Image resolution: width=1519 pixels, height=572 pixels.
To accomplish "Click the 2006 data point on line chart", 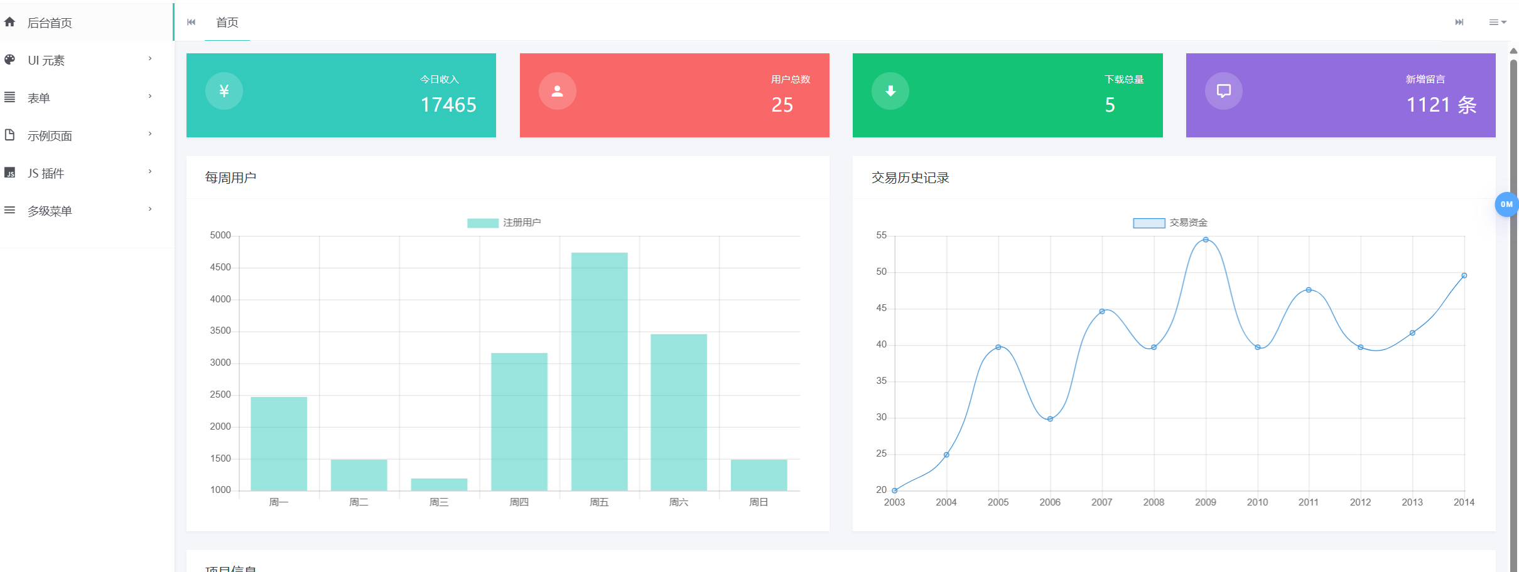I will (x=1050, y=419).
